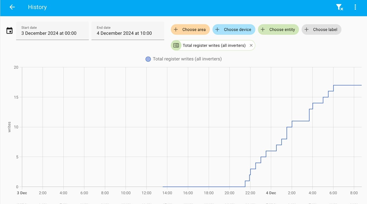Click plus icon on Choose entity chip
This screenshot has height=204, width=367.
pos(263,30)
